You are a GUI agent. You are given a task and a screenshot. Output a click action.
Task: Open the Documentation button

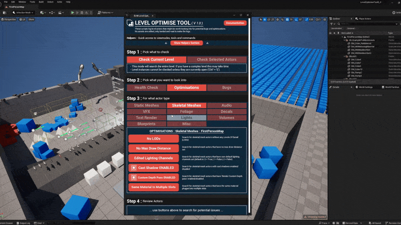235,23
